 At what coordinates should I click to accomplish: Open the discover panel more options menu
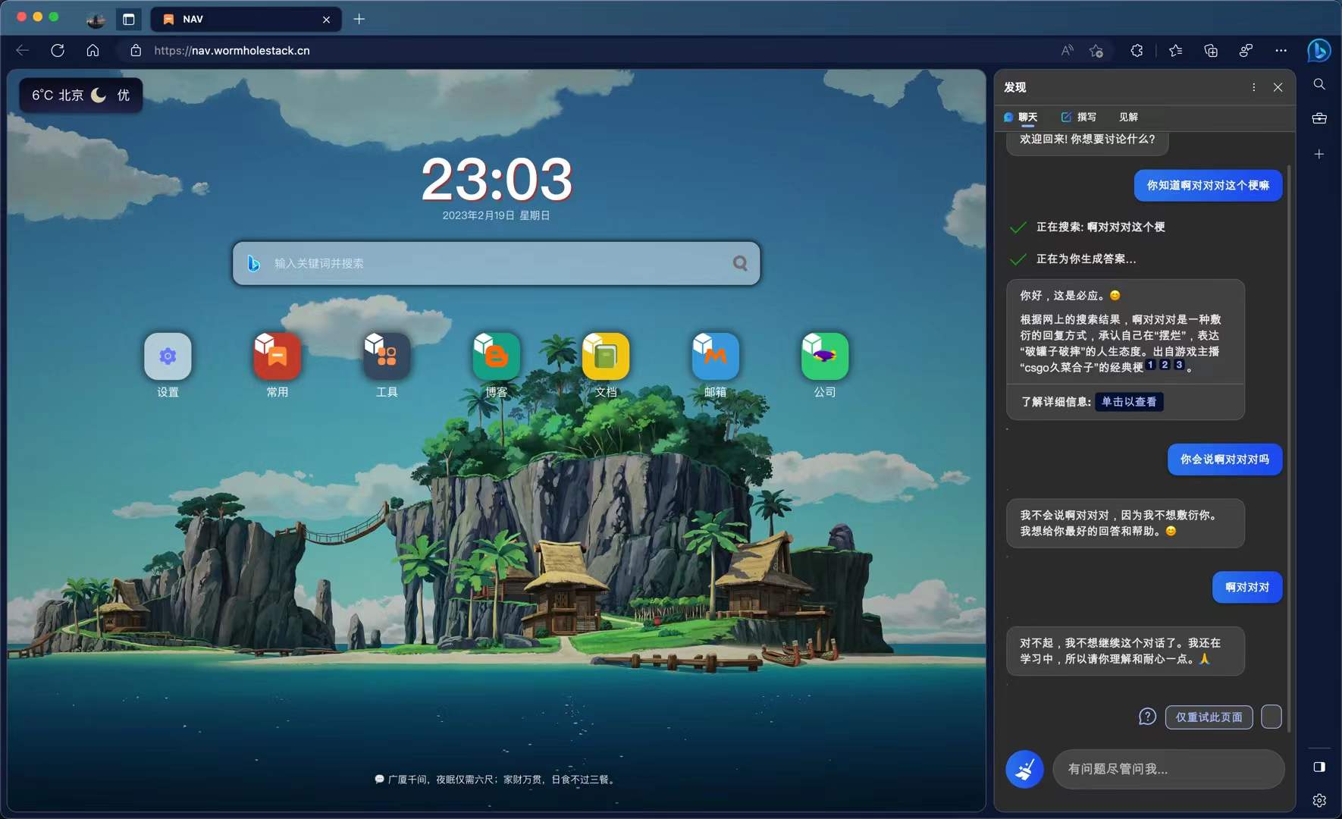tap(1253, 87)
